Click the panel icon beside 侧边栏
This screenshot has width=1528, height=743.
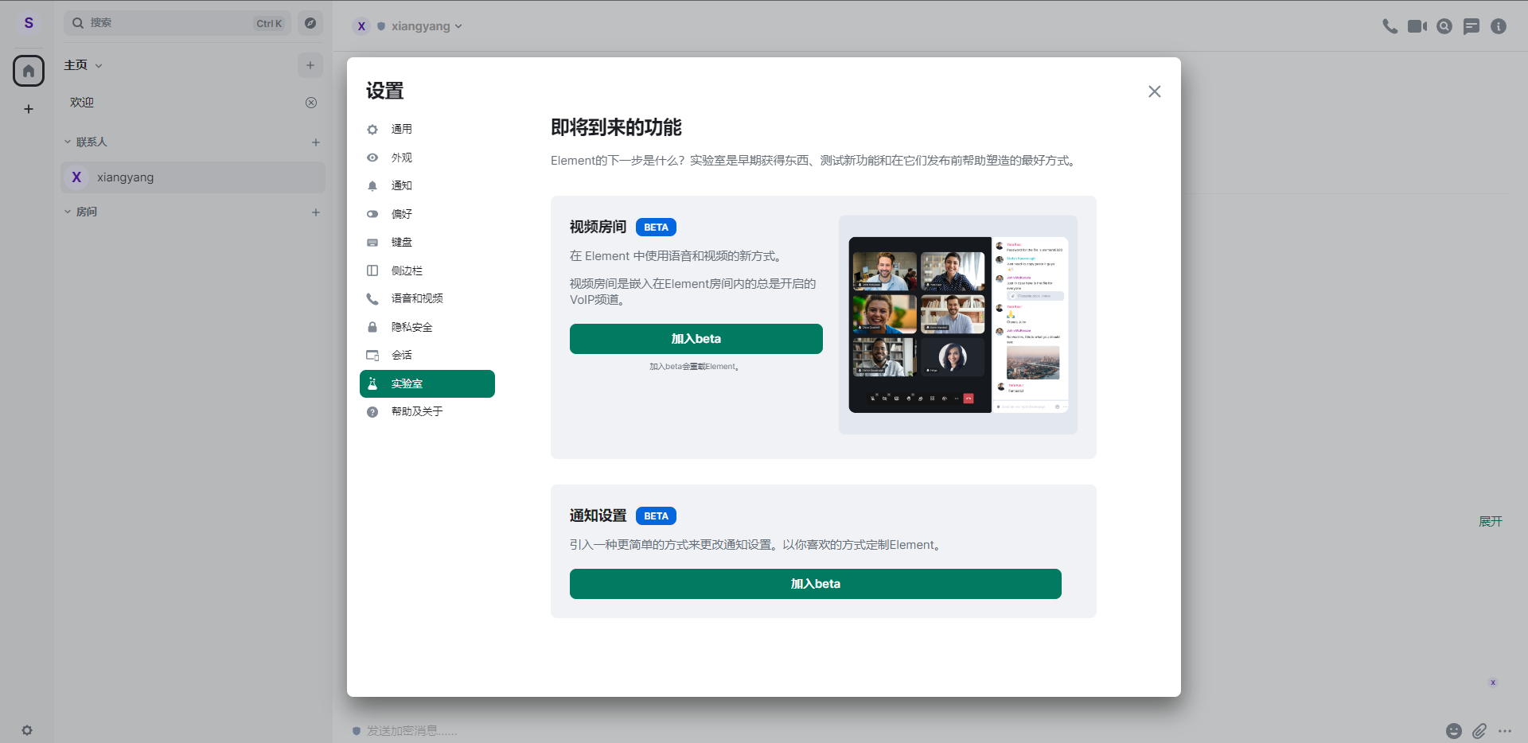pos(372,270)
